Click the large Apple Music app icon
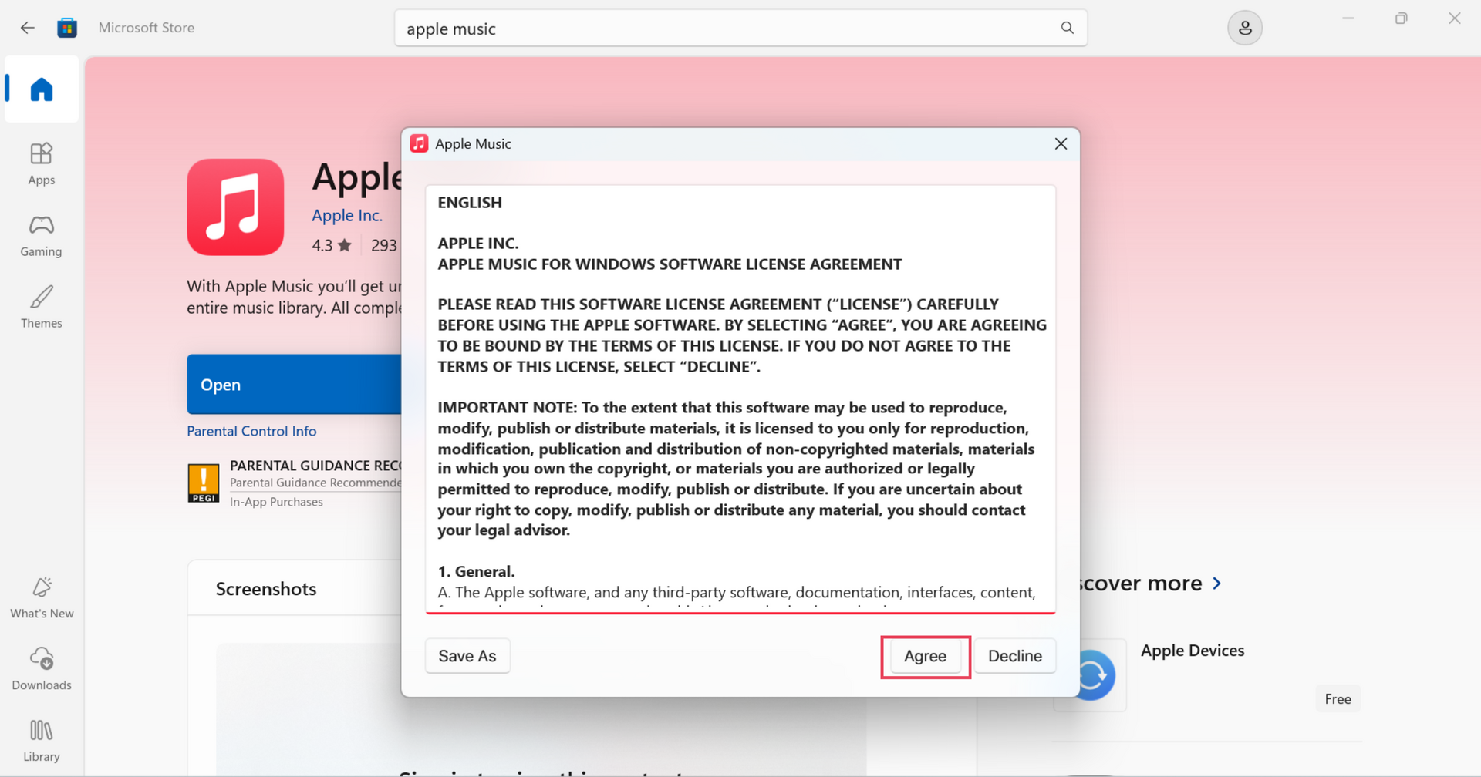 click(x=235, y=207)
